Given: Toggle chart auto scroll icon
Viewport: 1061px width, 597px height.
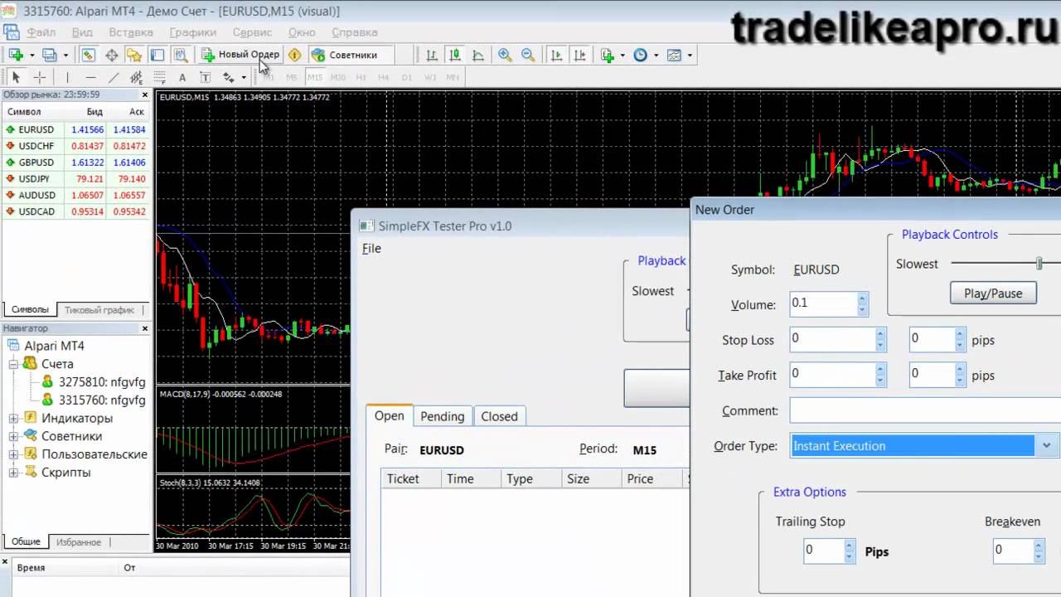Looking at the screenshot, I should (556, 55).
